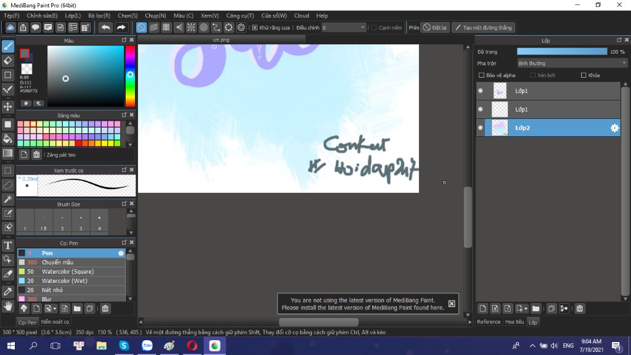Open the Điều chỉnh correction dropdown

point(343,27)
